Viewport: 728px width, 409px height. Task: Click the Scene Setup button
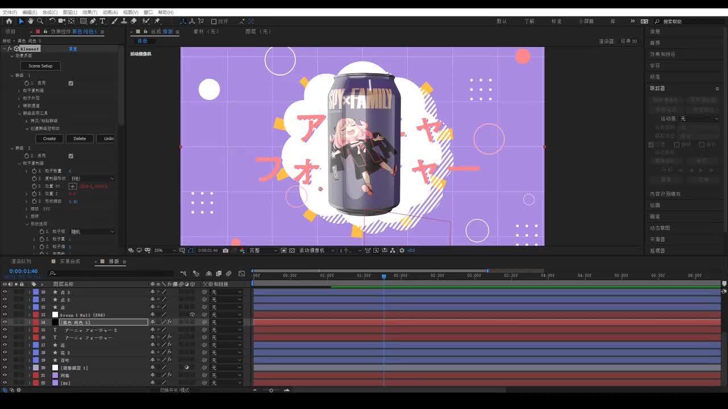coord(40,66)
